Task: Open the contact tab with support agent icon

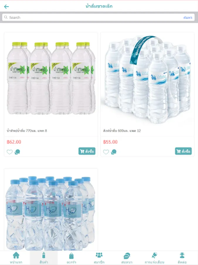Action: (182, 258)
